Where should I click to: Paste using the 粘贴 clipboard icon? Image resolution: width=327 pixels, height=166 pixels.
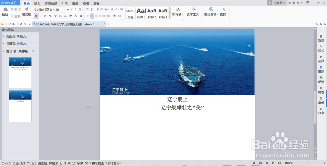pos(5,9)
